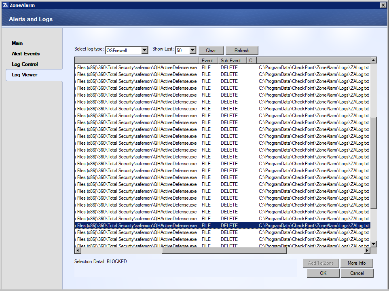389x291 pixels.
Task: Clear the log entries
Action: [x=211, y=50]
